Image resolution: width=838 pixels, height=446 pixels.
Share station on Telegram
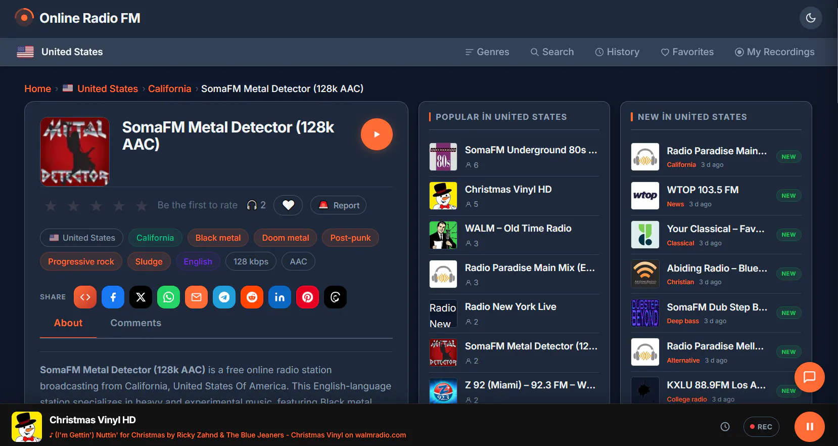click(224, 297)
